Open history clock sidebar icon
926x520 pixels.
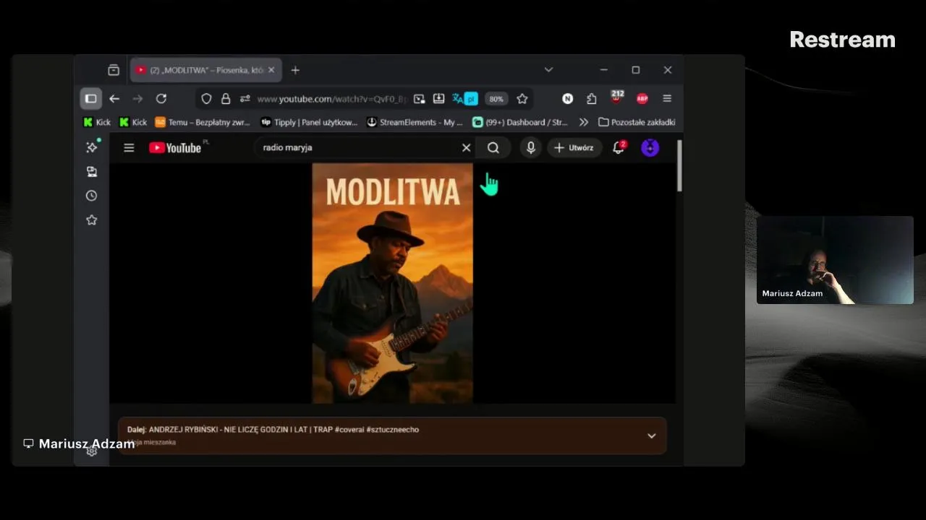(92, 196)
